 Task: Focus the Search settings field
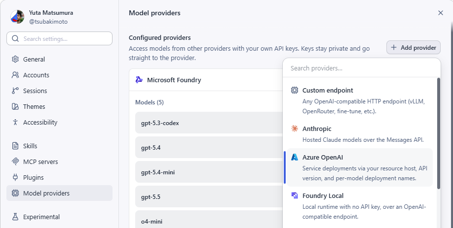tap(59, 38)
